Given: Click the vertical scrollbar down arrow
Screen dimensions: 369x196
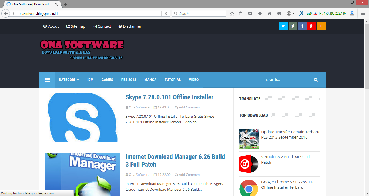Looking at the screenshot, I should pyautogui.click(x=367, y=193).
